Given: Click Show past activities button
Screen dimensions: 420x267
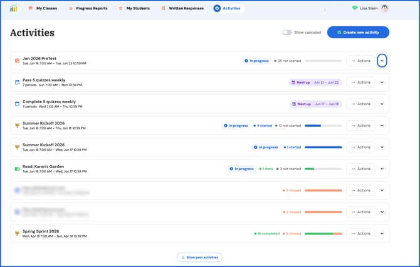Looking at the screenshot, I should 199,258.
